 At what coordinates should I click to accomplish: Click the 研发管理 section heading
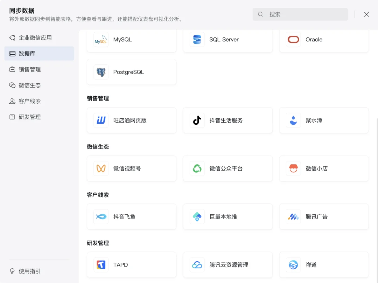click(x=98, y=243)
